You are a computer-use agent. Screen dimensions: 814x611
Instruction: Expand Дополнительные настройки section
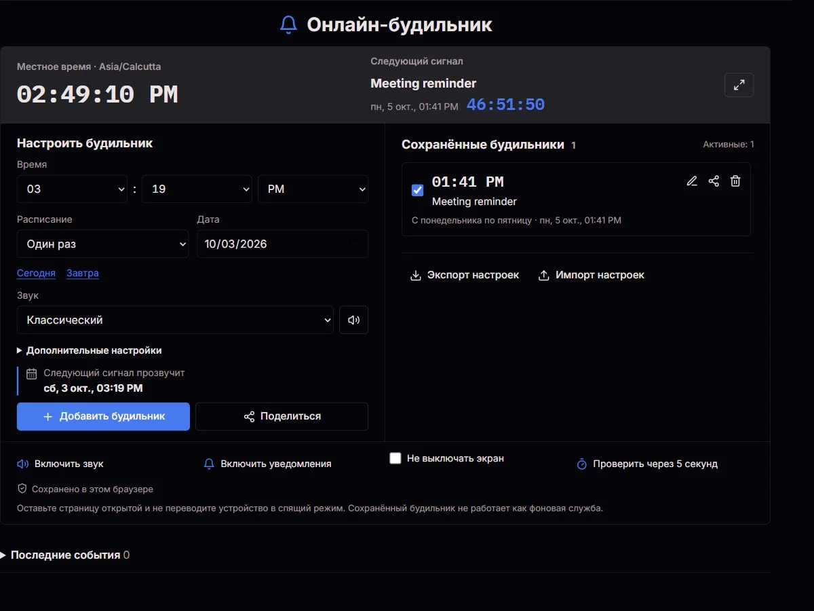(90, 350)
